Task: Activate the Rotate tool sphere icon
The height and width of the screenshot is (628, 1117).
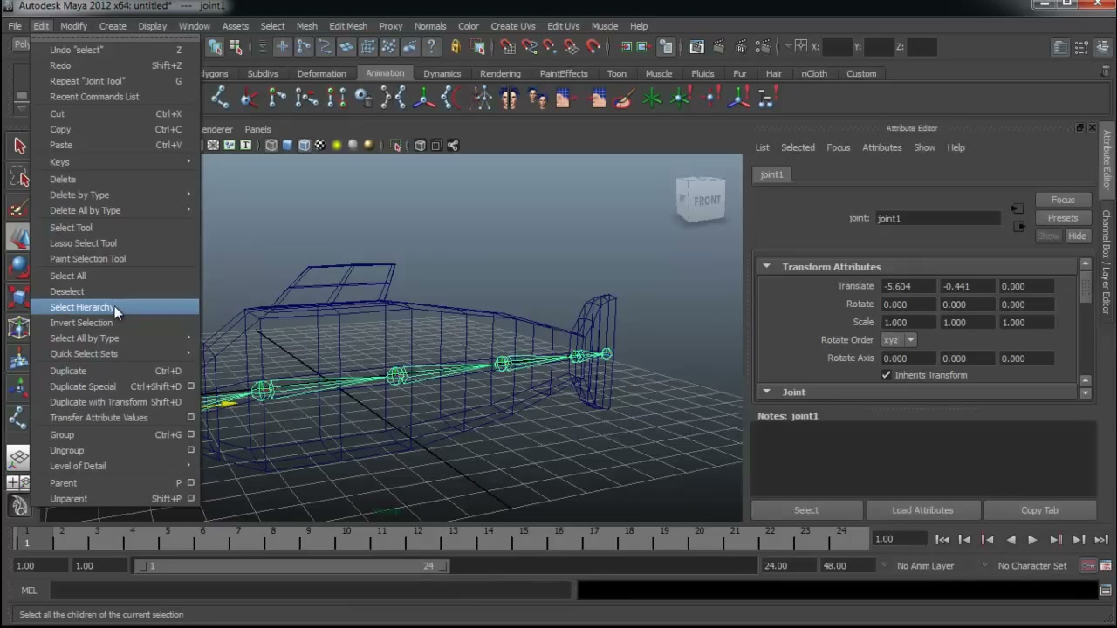Action: 18,268
